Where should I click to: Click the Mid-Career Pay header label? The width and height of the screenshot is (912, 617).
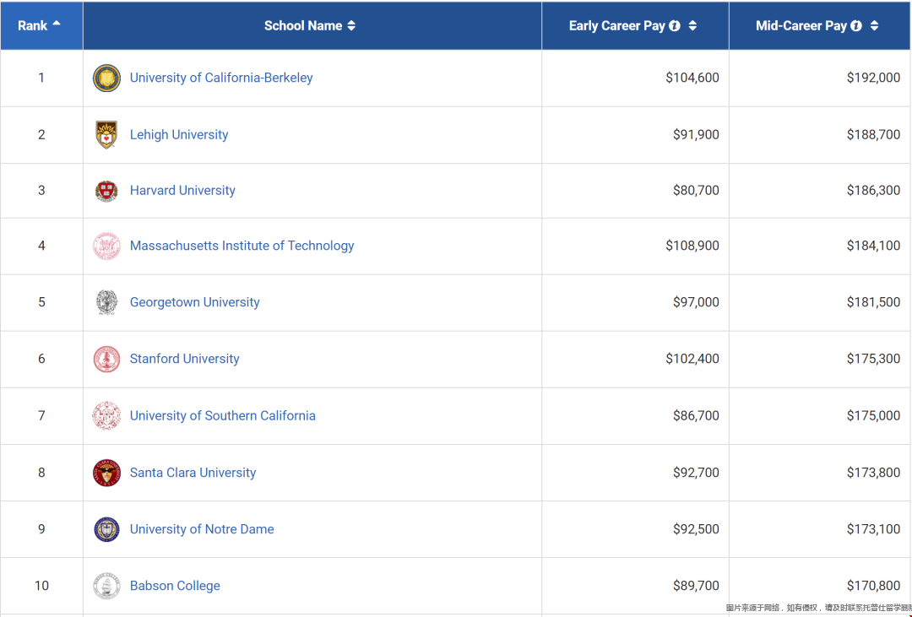pyautogui.click(x=801, y=25)
